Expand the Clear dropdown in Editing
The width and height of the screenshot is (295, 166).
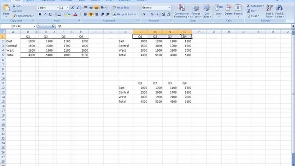[258, 16]
